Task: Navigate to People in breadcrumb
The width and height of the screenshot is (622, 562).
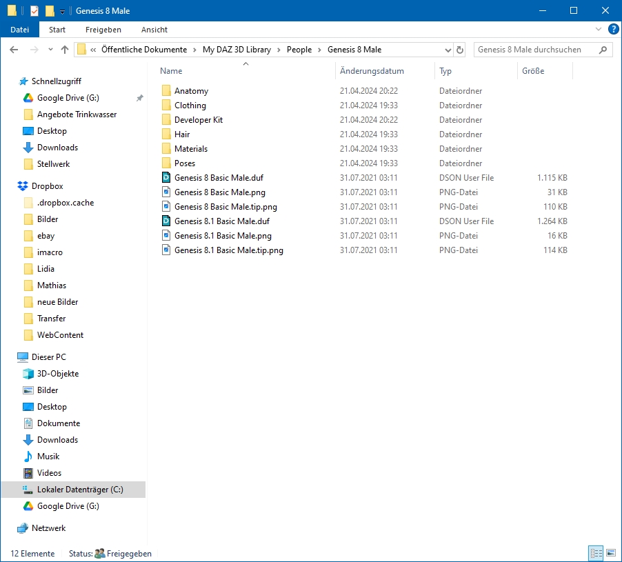Action: pos(299,50)
